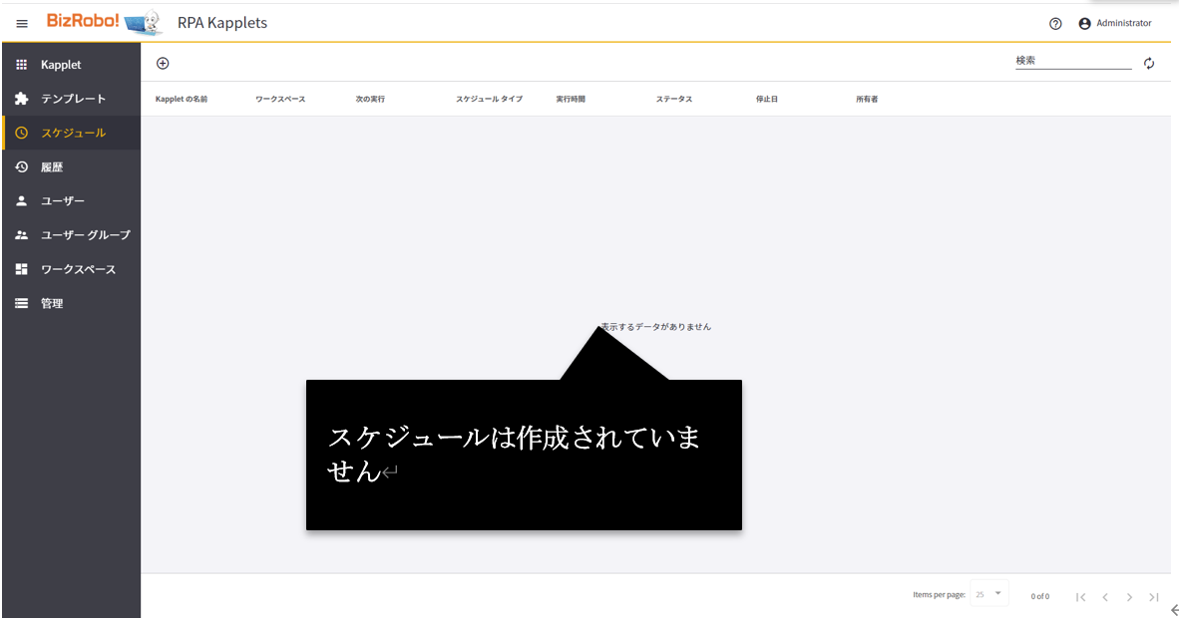Viewport: 1179px width, 621px height.
Task: Create a new schedule using the plus icon
Action: [x=163, y=63]
